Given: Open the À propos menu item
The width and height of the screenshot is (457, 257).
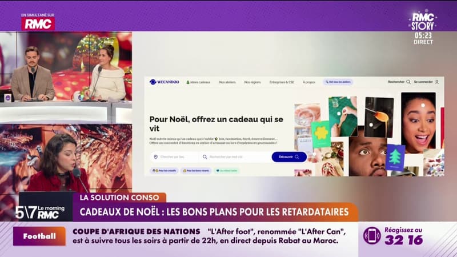Looking at the screenshot, I should tap(309, 82).
